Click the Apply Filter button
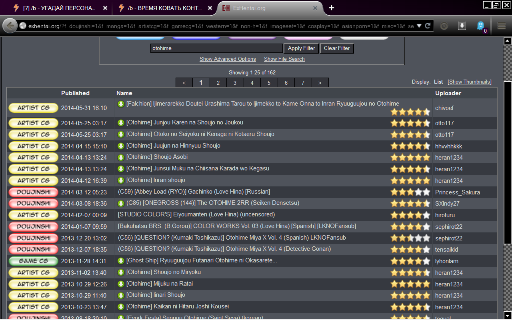 click(301, 48)
